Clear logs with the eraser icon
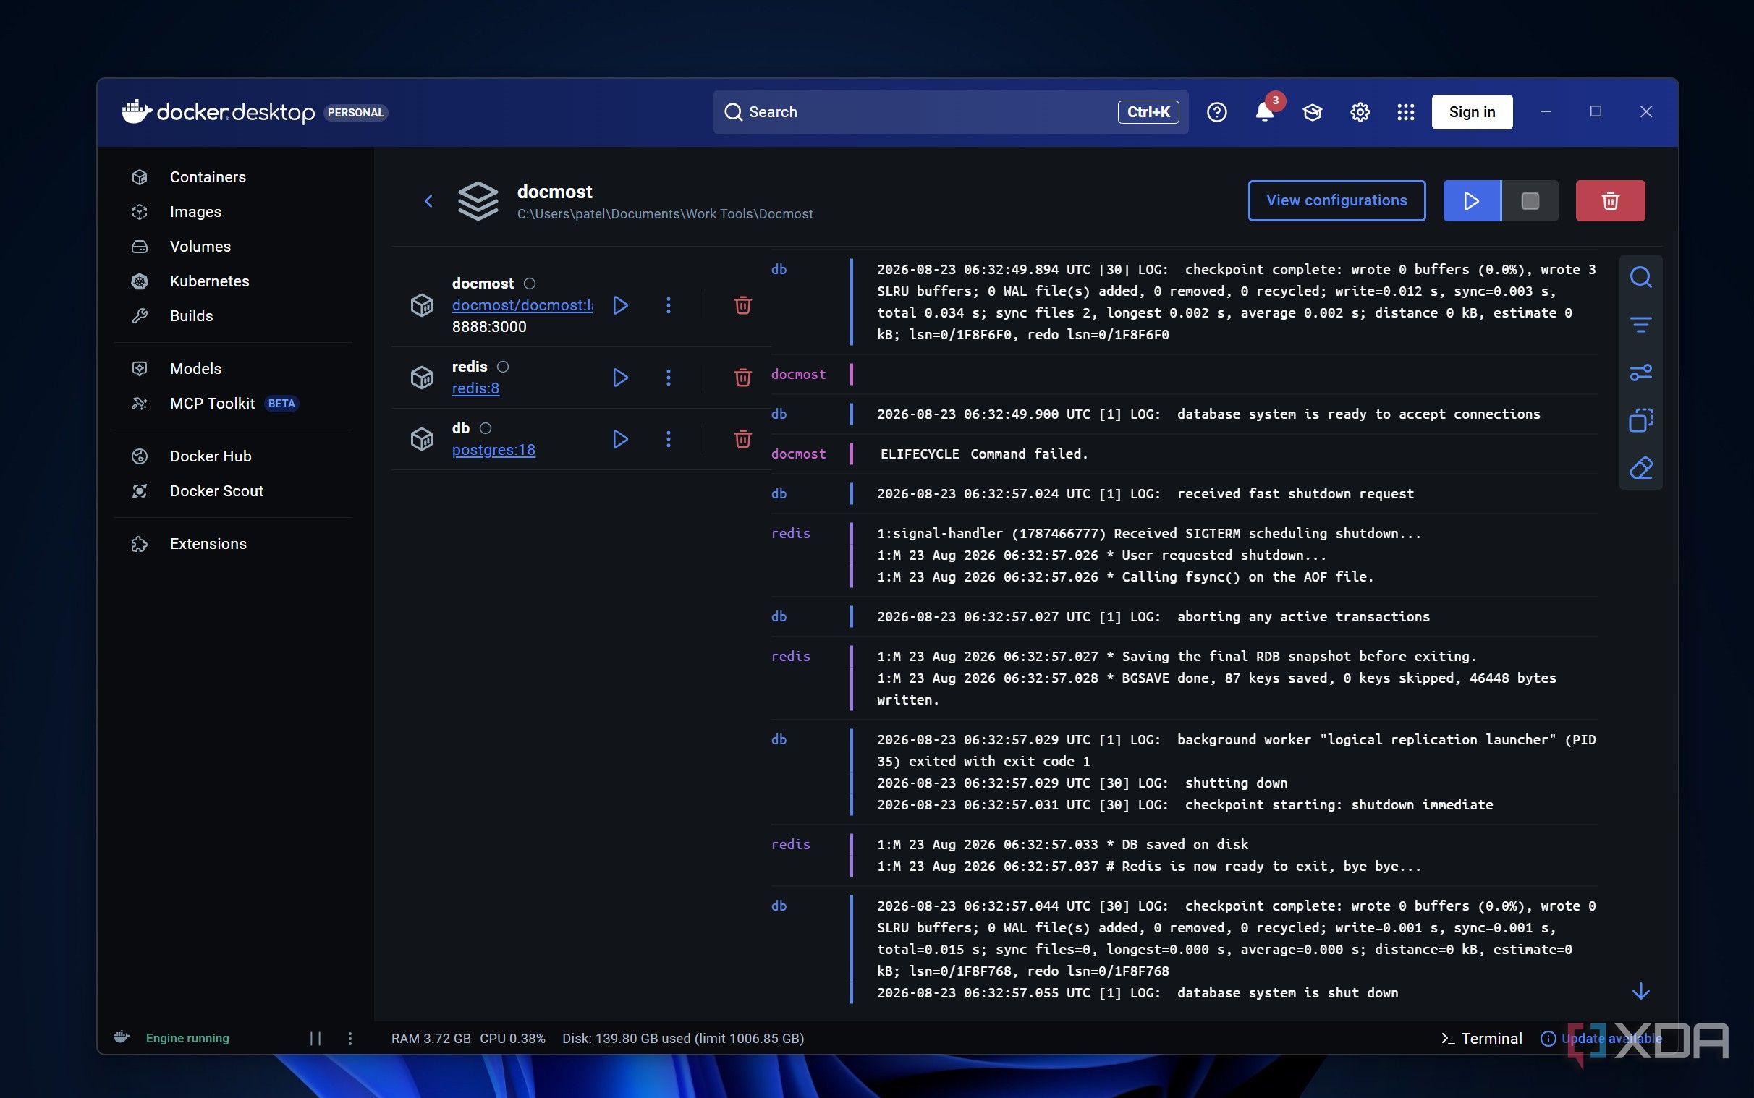The height and width of the screenshot is (1098, 1754). click(1640, 469)
